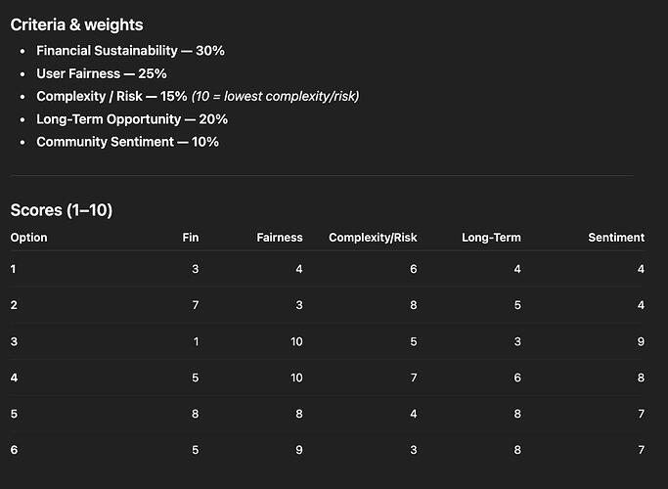This screenshot has width=668, height=489.
Task: Click the Fin score for option 3
Action: 196,341
